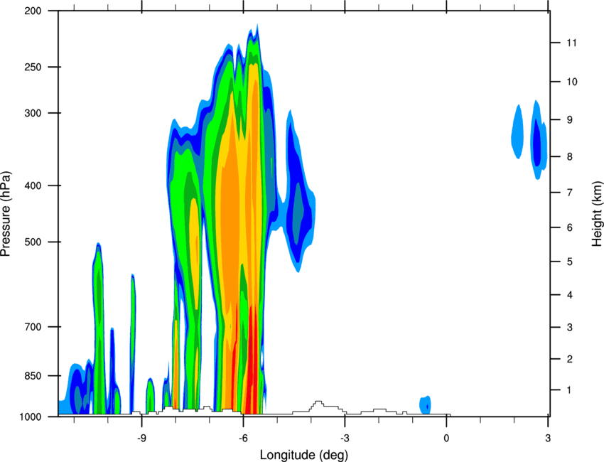Image resolution: width=604 pixels, height=462 pixels.
Task: Pick the 1 km height label
Action: point(570,390)
